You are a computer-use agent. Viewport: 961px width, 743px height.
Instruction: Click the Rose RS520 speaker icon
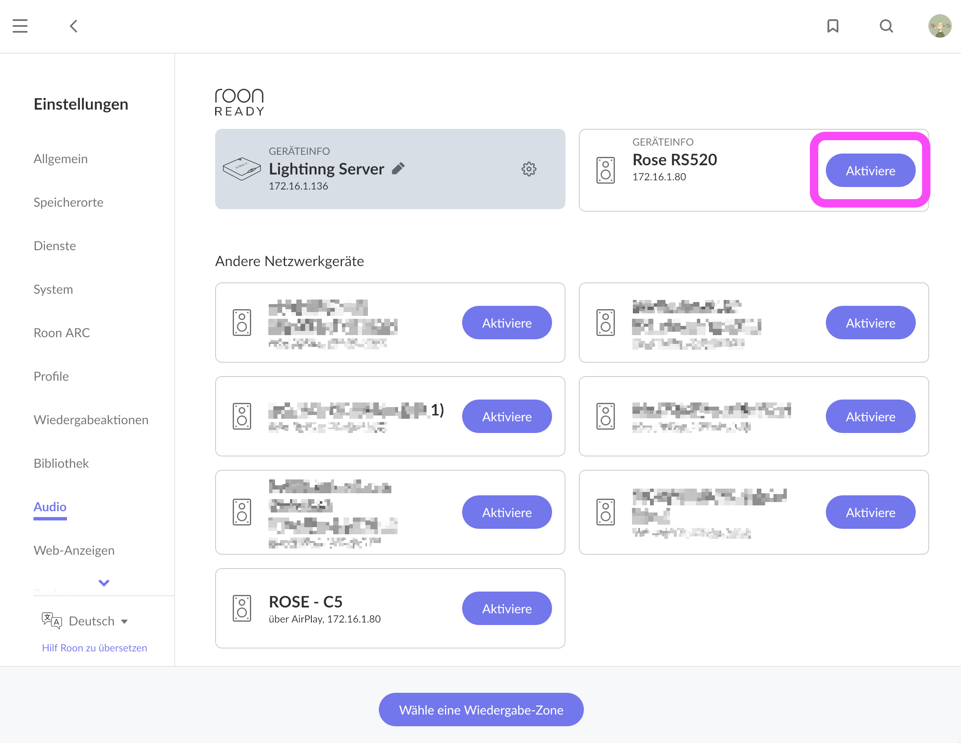[x=606, y=170]
